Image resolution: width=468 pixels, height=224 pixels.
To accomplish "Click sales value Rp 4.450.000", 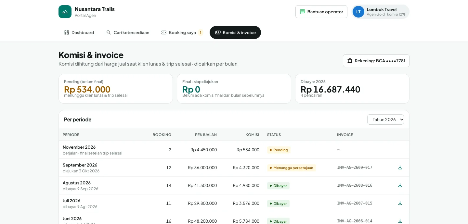I will [x=203, y=150].
